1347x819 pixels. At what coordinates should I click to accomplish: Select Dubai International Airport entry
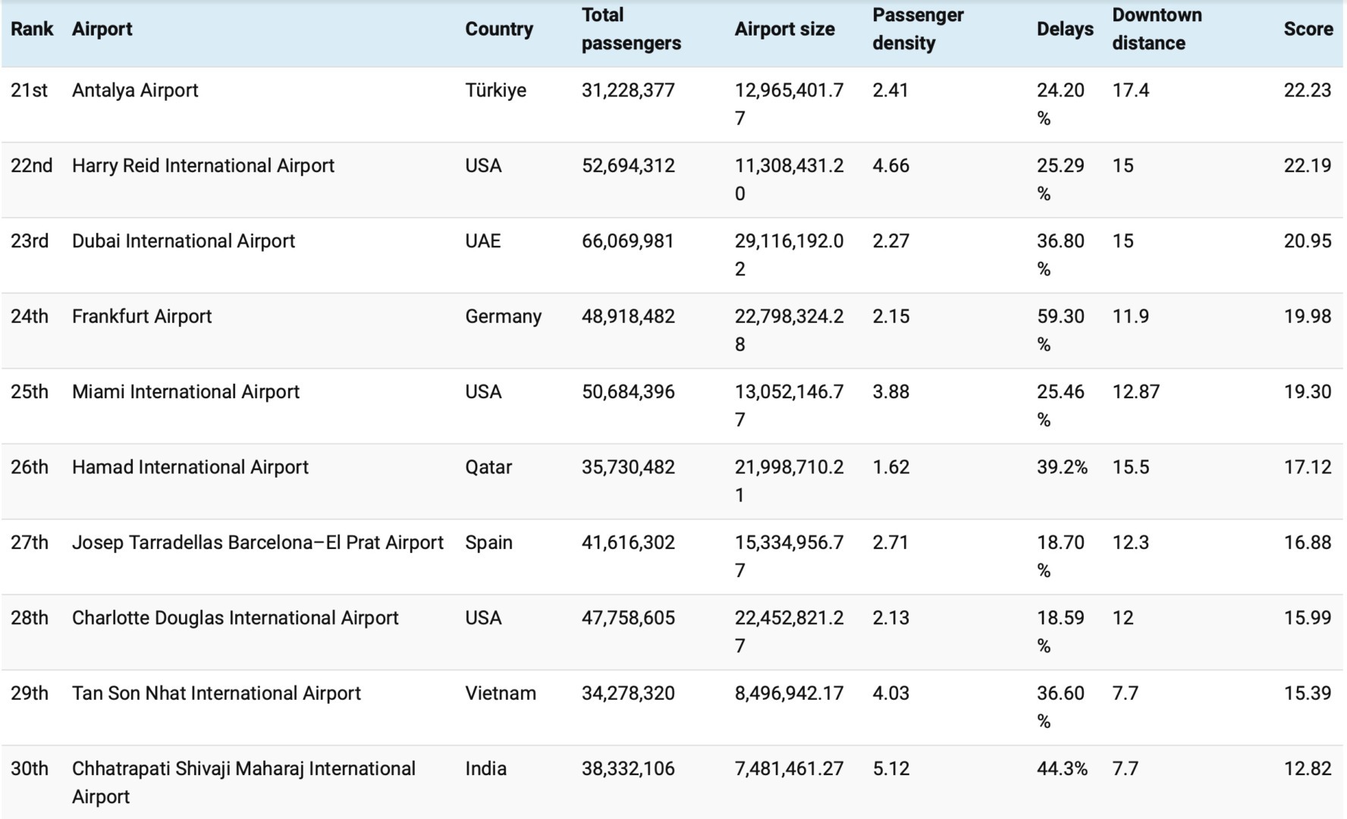[184, 241]
